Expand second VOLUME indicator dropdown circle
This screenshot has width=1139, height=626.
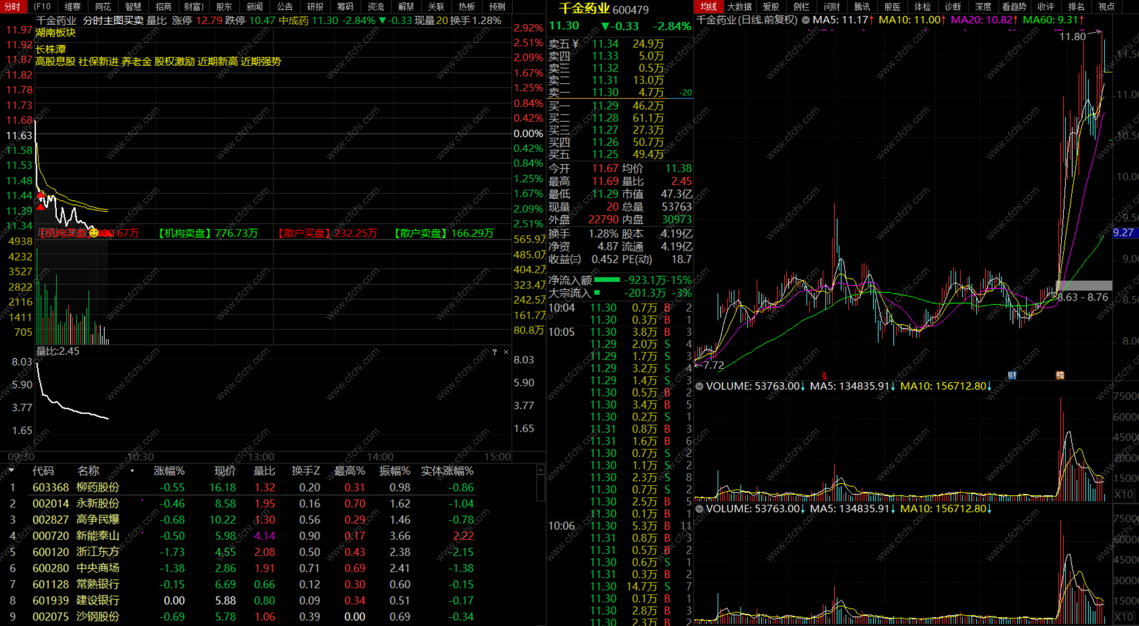pyautogui.click(x=699, y=509)
